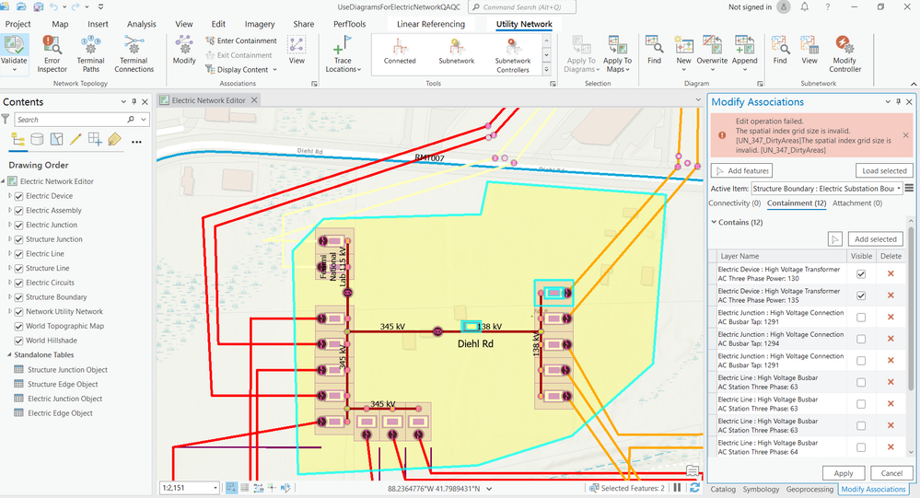Screen dimensions: 920x498
Task: Click the Command Search box
Action: click(x=521, y=7)
